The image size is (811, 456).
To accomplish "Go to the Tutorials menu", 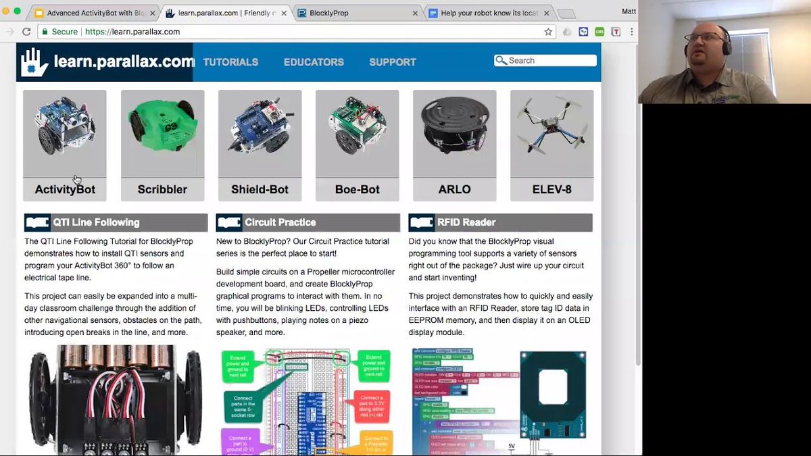I will pos(230,62).
